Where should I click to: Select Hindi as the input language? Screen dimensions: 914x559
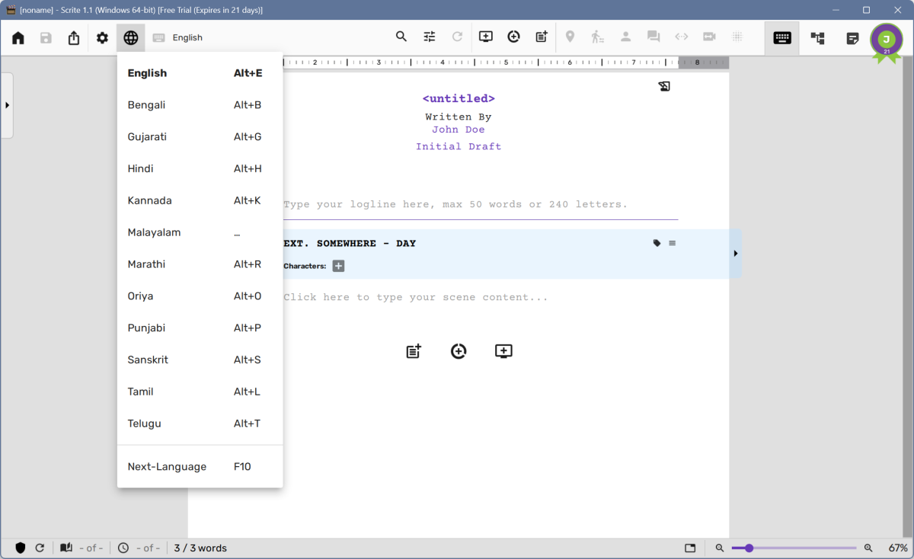140,168
